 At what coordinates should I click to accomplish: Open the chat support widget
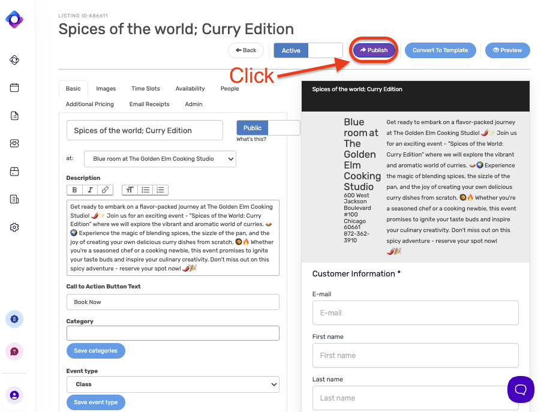pos(521,390)
